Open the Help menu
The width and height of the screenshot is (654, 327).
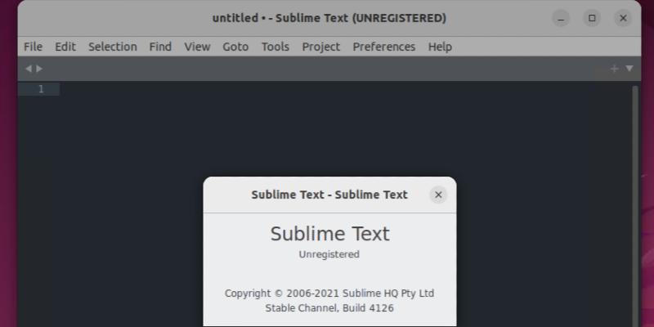pyautogui.click(x=440, y=47)
